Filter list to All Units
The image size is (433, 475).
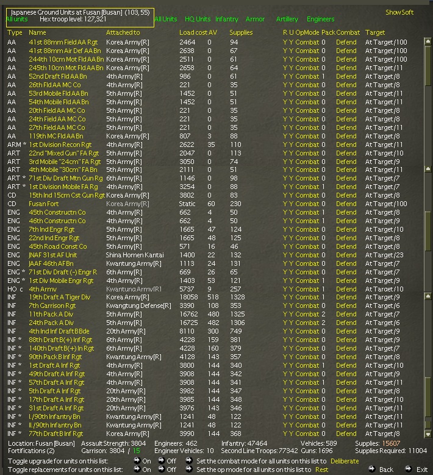click(x=165, y=19)
